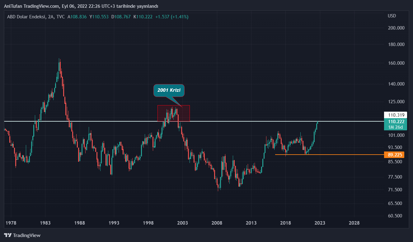This screenshot has height=242, width=413.
Task: Click the 1983 year label on time axis
Action: [x=45, y=223]
